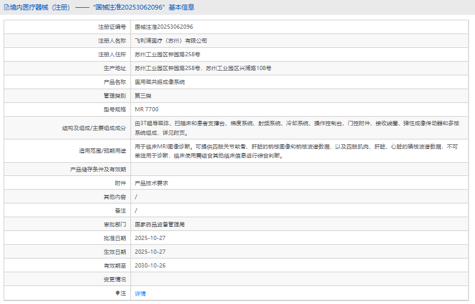Image resolution: width=475 pixels, height=304 pixels.
Task: Click the 备注 label
Action: [121, 211]
